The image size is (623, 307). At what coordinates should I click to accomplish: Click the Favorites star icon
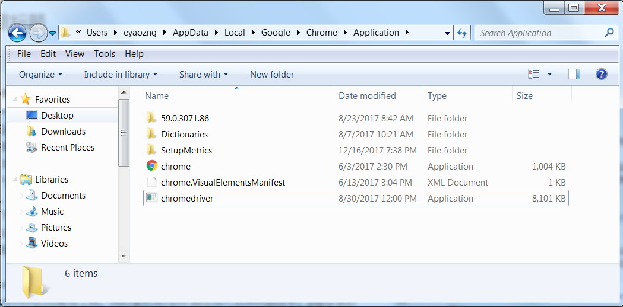pos(26,99)
